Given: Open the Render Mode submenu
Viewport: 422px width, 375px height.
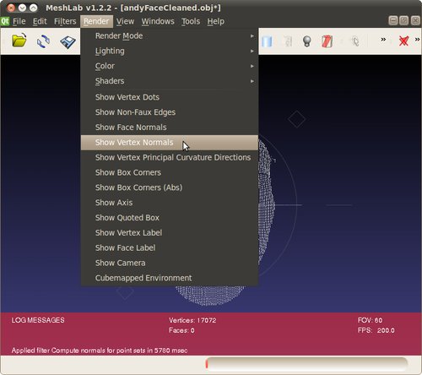Looking at the screenshot, I should tap(170, 35).
